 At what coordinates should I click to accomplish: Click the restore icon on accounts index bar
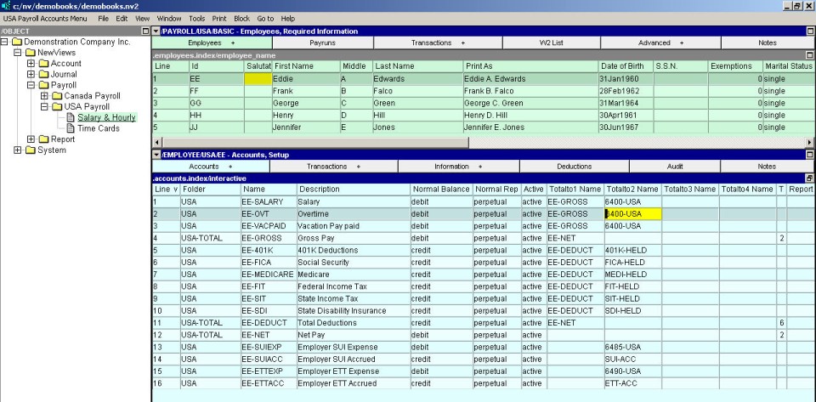pyautogui.click(x=809, y=178)
